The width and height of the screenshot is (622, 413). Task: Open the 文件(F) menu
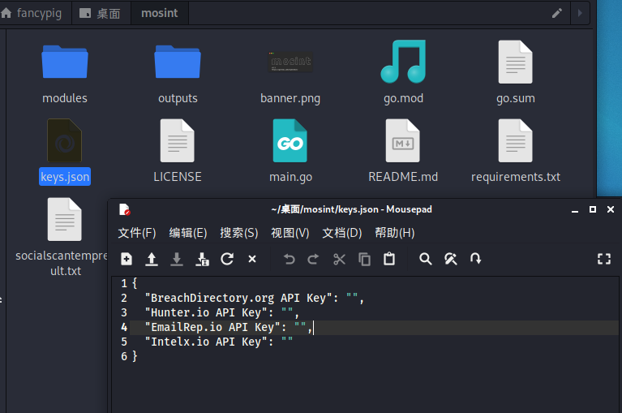(x=137, y=233)
